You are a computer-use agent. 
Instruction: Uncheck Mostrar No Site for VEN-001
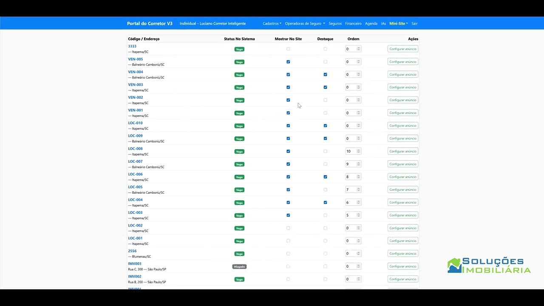[288, 113]
